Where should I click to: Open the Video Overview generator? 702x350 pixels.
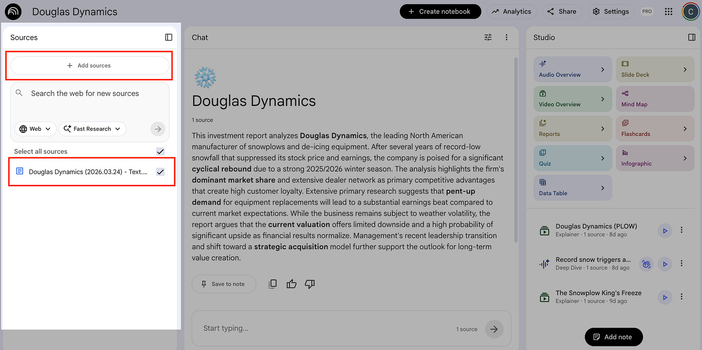point(572,99)
